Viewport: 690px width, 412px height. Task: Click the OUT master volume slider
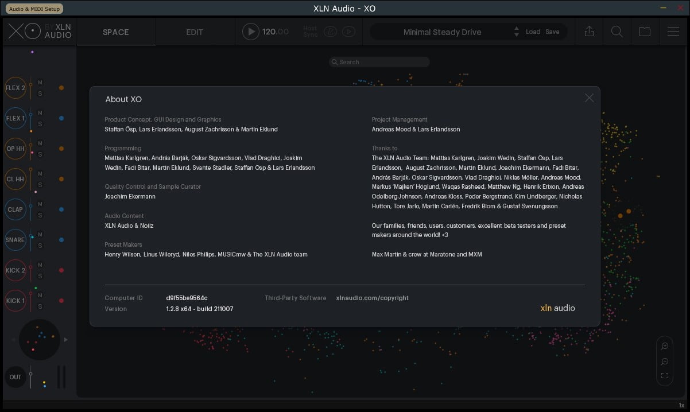[31, 376]
